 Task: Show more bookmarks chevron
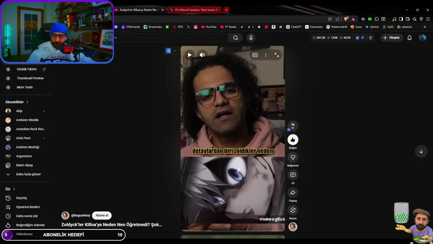425,27
